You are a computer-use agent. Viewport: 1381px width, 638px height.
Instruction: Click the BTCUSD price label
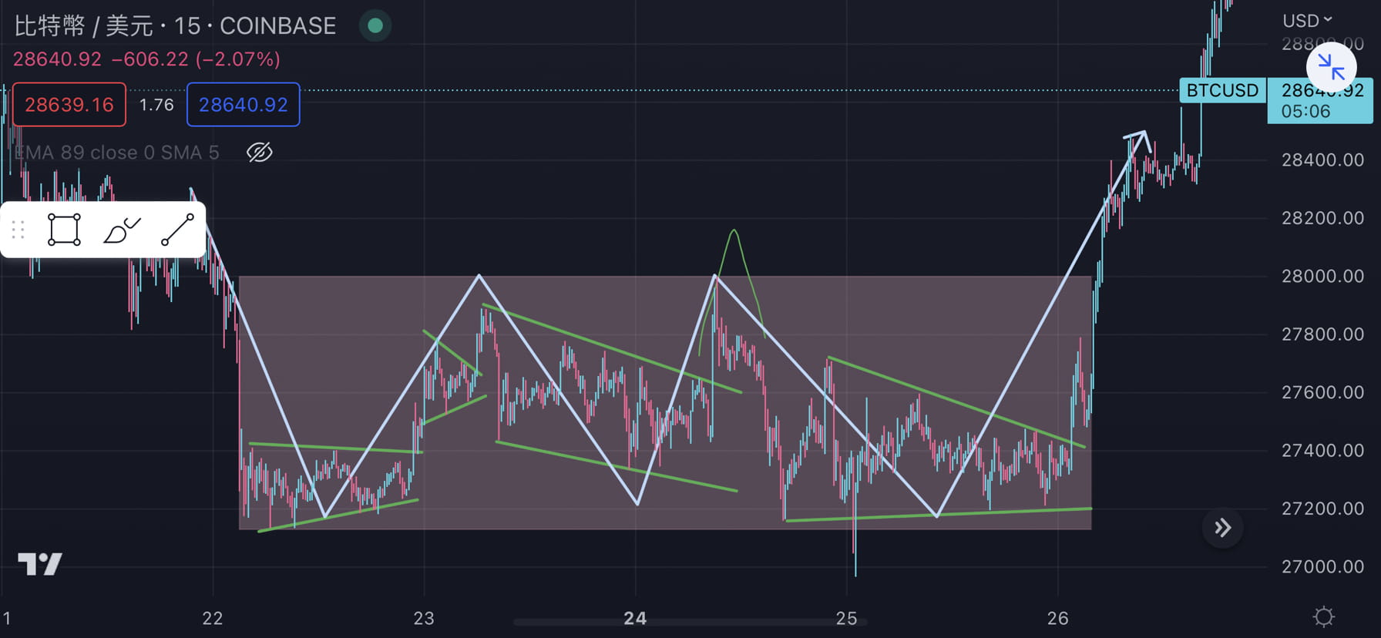click(x=1222, y=90)
